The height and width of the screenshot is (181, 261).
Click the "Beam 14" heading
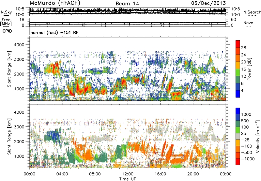(x=127, y=4)
